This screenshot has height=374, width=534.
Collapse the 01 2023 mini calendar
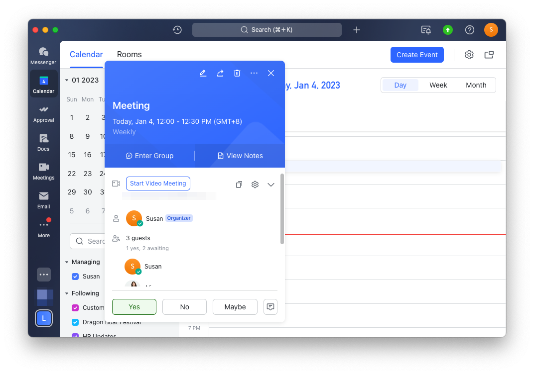tap(67, 80)
